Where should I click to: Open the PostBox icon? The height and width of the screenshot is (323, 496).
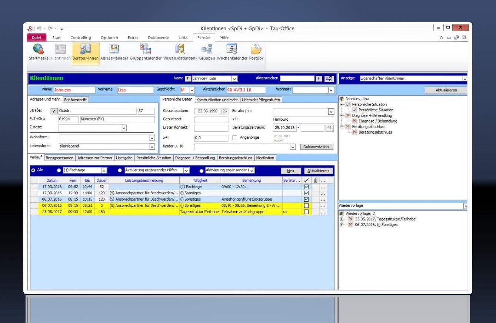coord(256,50)
